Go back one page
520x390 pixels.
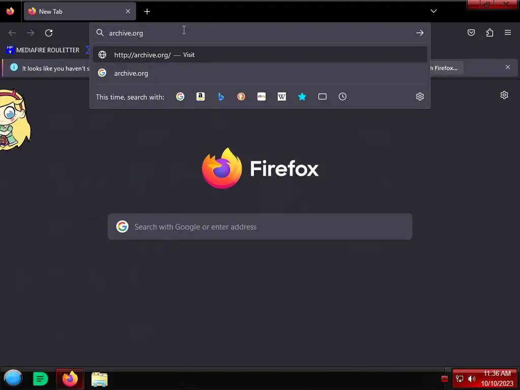coord(12,33)
